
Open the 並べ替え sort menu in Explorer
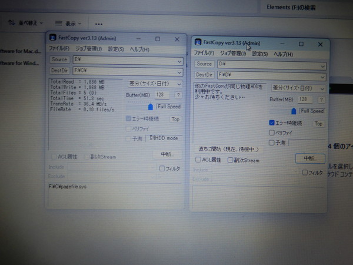[26, 23]
